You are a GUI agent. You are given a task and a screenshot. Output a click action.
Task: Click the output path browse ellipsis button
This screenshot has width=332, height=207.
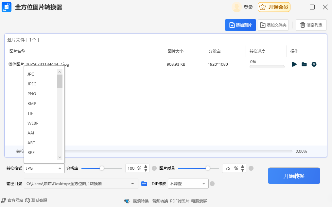click(132, 184)
